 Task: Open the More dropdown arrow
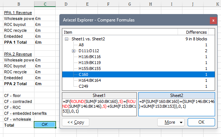[181, 122]
